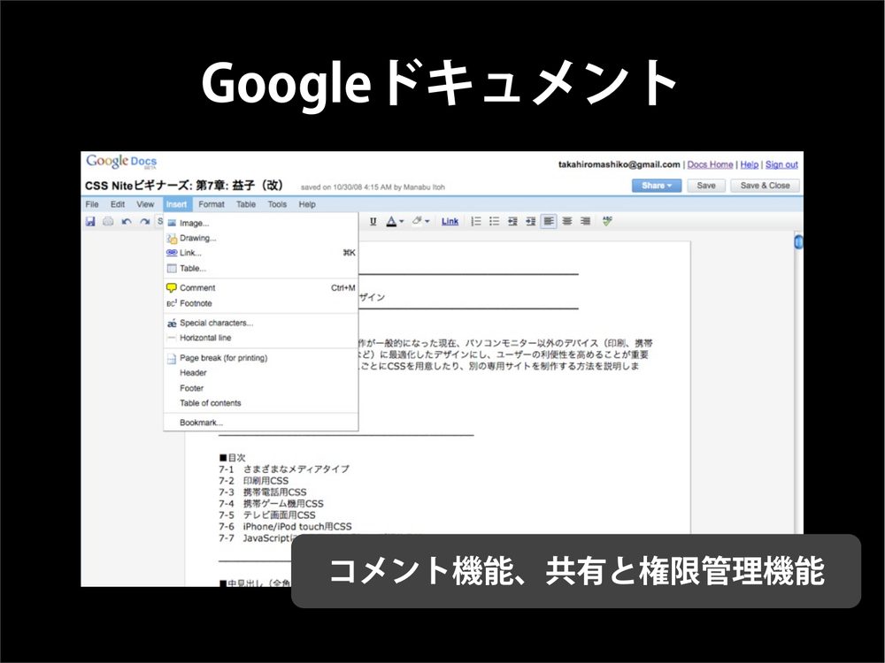885x663 pixels.
Task: Apply numbered list formatting
Action: (x=476, y=222)
